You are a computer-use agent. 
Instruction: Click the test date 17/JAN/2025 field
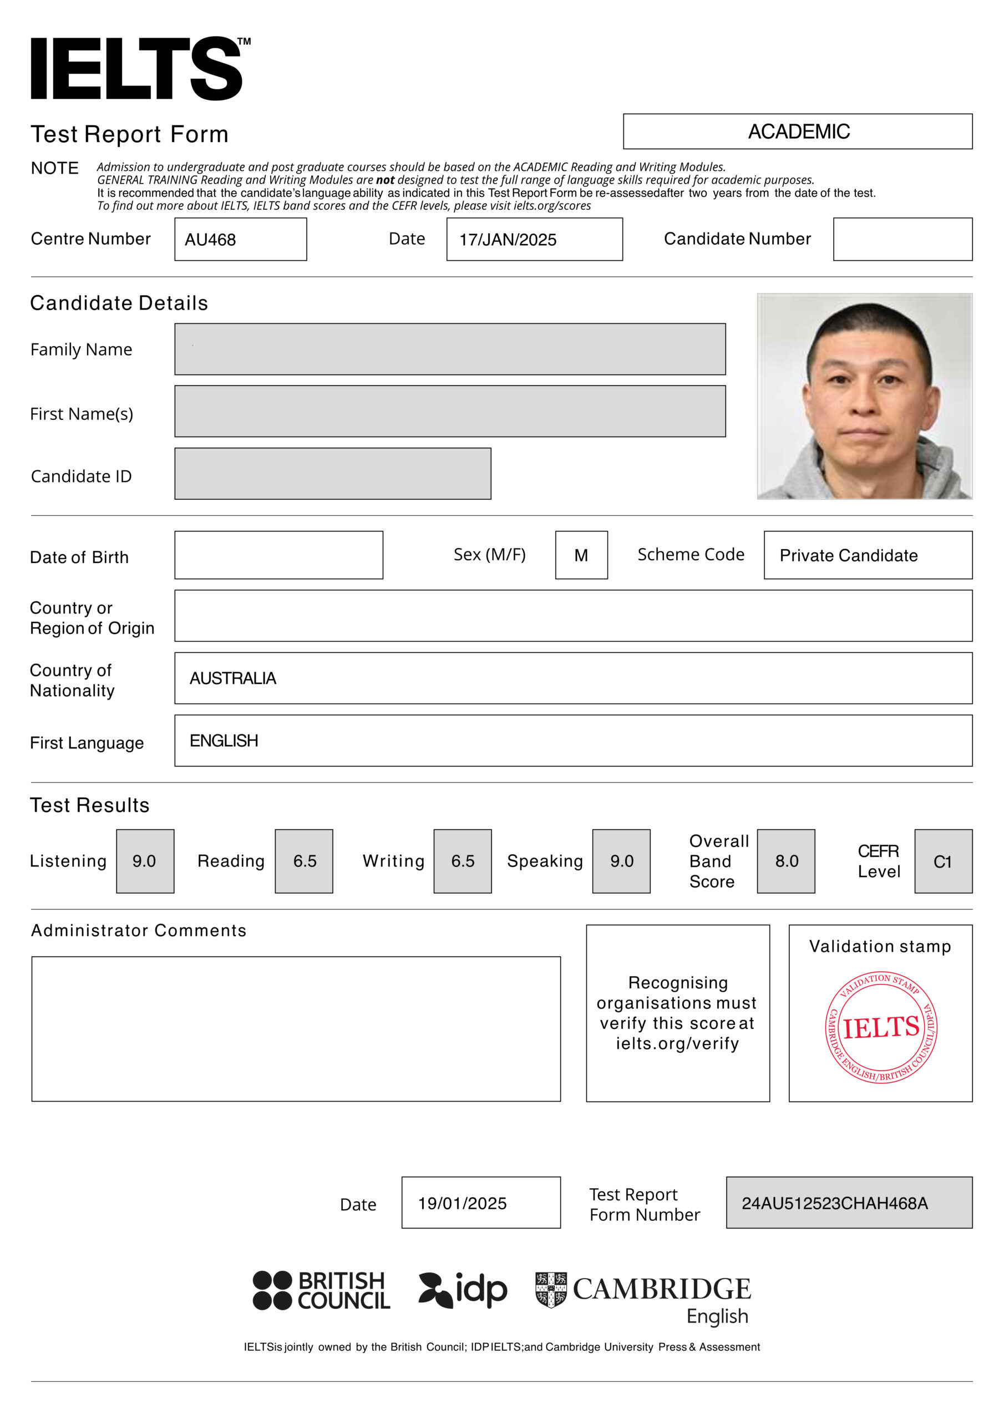[535, 239]
